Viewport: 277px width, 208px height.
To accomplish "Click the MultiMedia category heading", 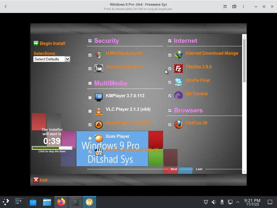I will 111,83.
